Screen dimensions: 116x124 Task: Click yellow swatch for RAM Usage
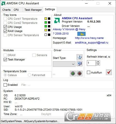(46, 30)
